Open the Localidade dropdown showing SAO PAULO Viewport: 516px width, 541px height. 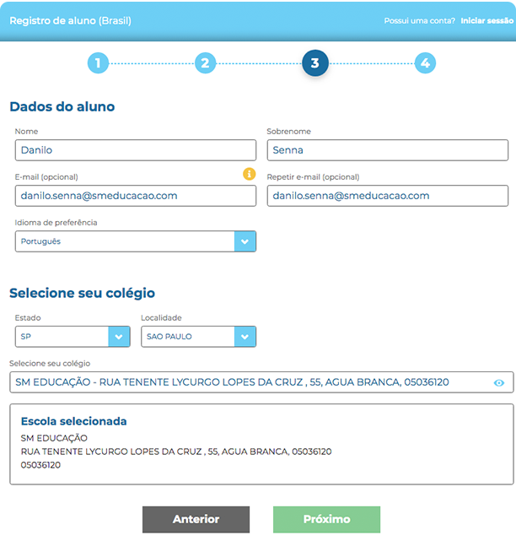pyautogui.click(x=198, y=337)
